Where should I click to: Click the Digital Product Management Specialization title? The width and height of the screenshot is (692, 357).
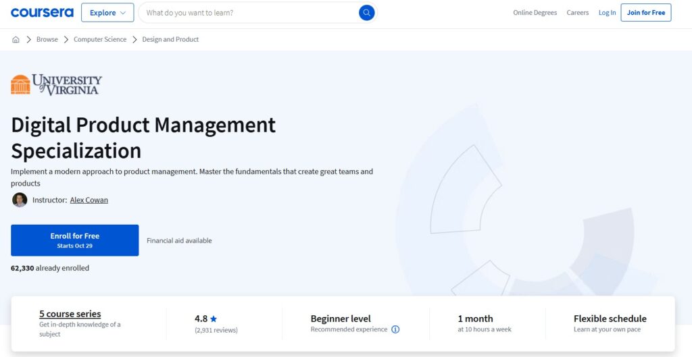click(x=143, y=138)
